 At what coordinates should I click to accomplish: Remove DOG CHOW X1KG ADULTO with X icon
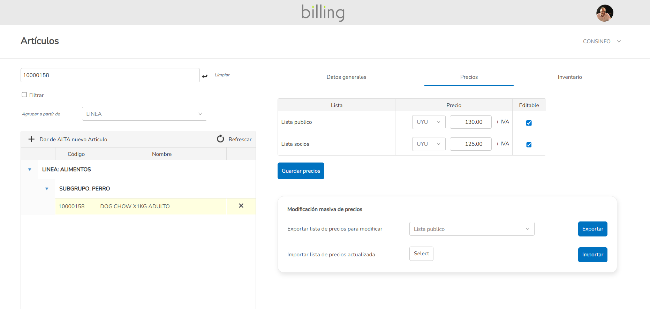click(241, 206)
